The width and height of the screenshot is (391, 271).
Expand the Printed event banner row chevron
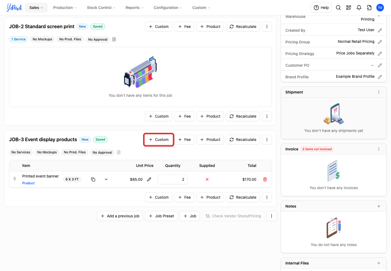click(106, 179)
